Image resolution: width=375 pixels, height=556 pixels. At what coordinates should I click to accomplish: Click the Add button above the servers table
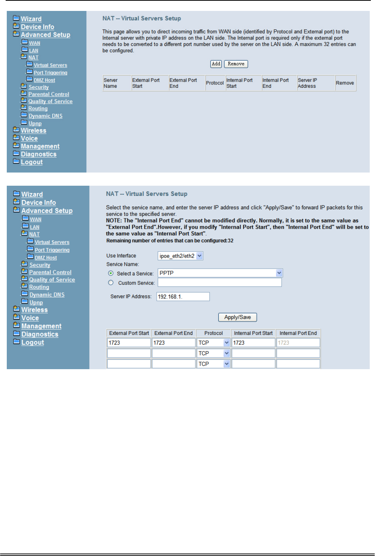click(216, 64)
